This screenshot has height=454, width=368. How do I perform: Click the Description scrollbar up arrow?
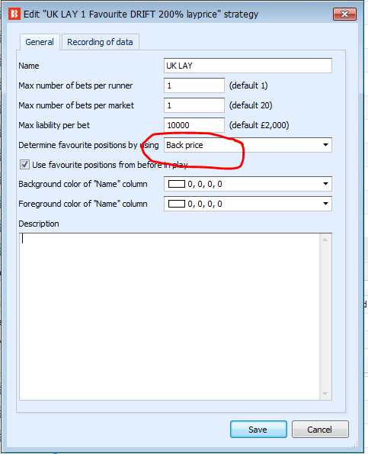pos(325,240)
